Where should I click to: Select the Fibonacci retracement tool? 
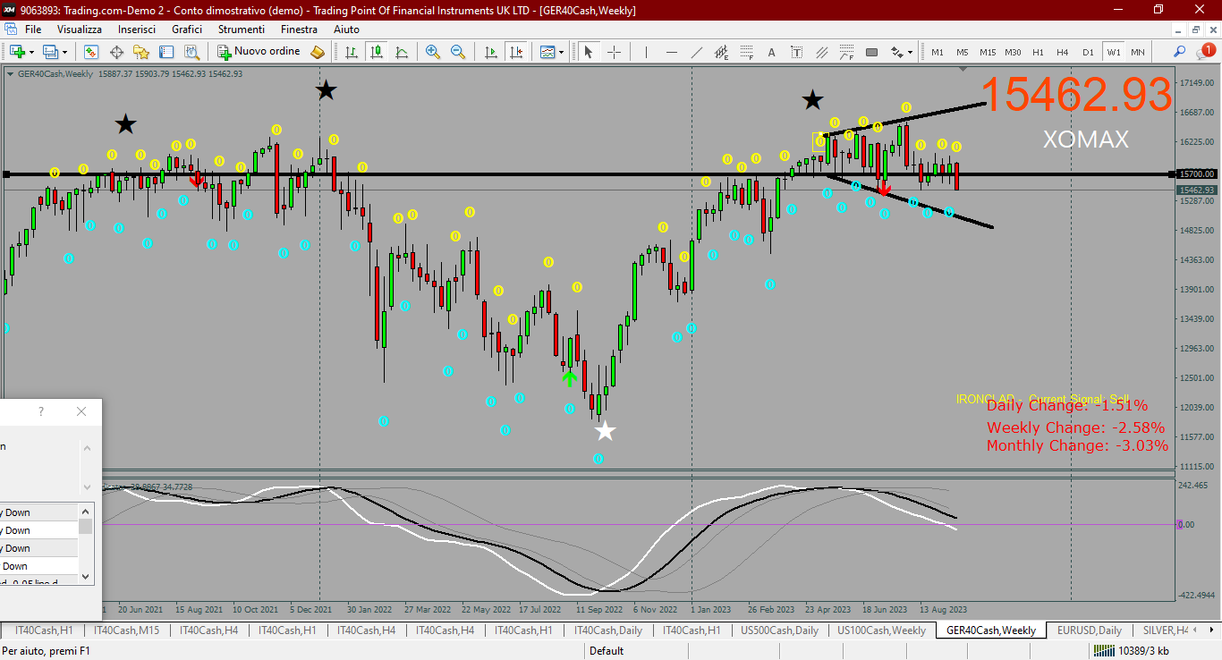746,52
